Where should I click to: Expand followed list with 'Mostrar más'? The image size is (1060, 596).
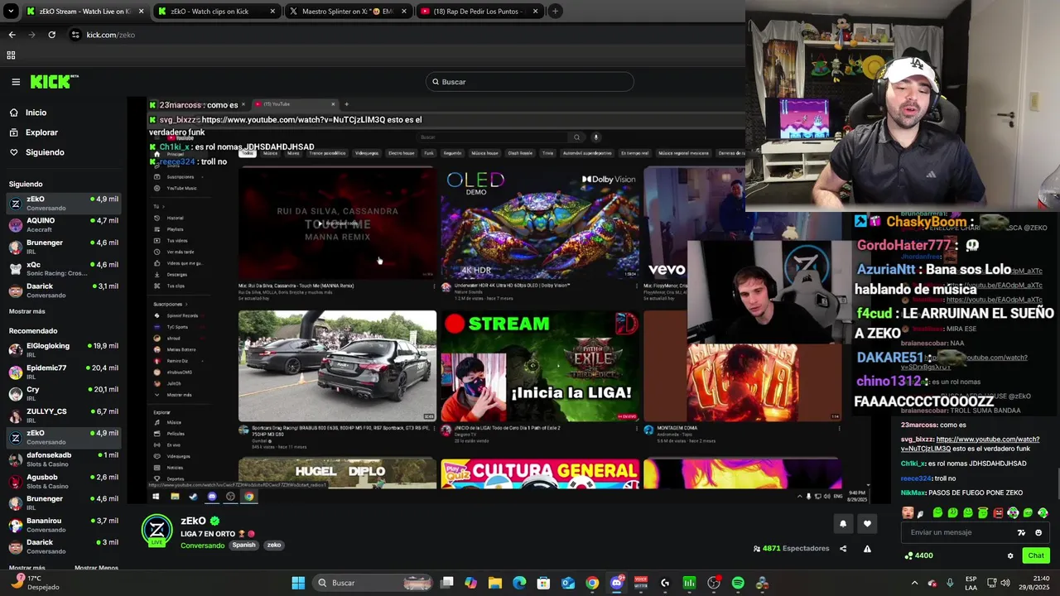click(x=27, y=311)
